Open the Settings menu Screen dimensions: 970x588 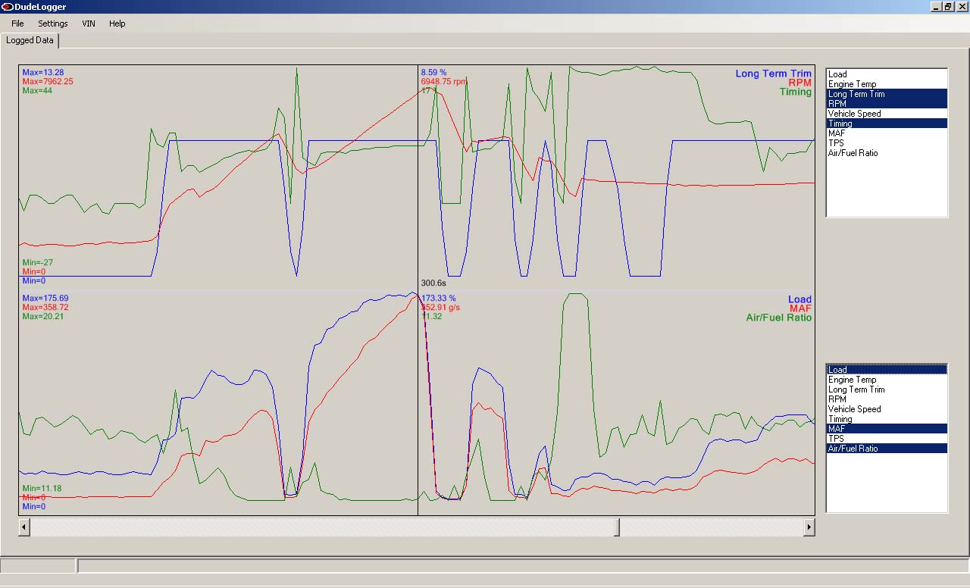pos(53,23)
